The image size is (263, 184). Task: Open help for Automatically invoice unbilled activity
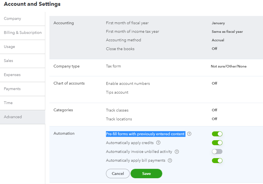(177, 151)
